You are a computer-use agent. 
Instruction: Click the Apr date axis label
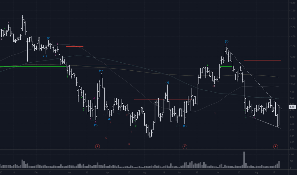coord(108,172)
